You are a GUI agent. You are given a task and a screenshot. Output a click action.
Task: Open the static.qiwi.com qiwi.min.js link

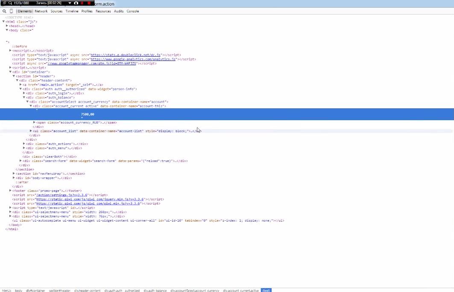pyautogui.click(x=88, y=203)
